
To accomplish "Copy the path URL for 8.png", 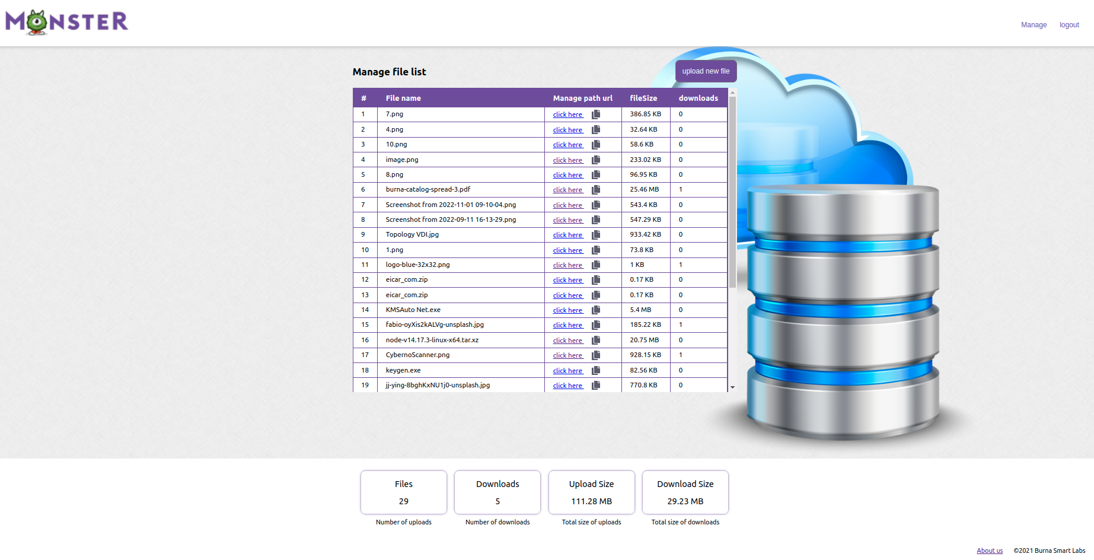I will 596,174.
